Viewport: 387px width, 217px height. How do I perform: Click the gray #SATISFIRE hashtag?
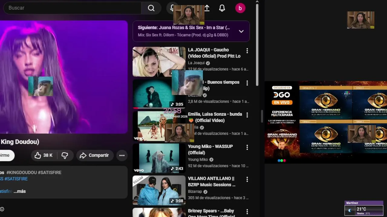(50, 173)
